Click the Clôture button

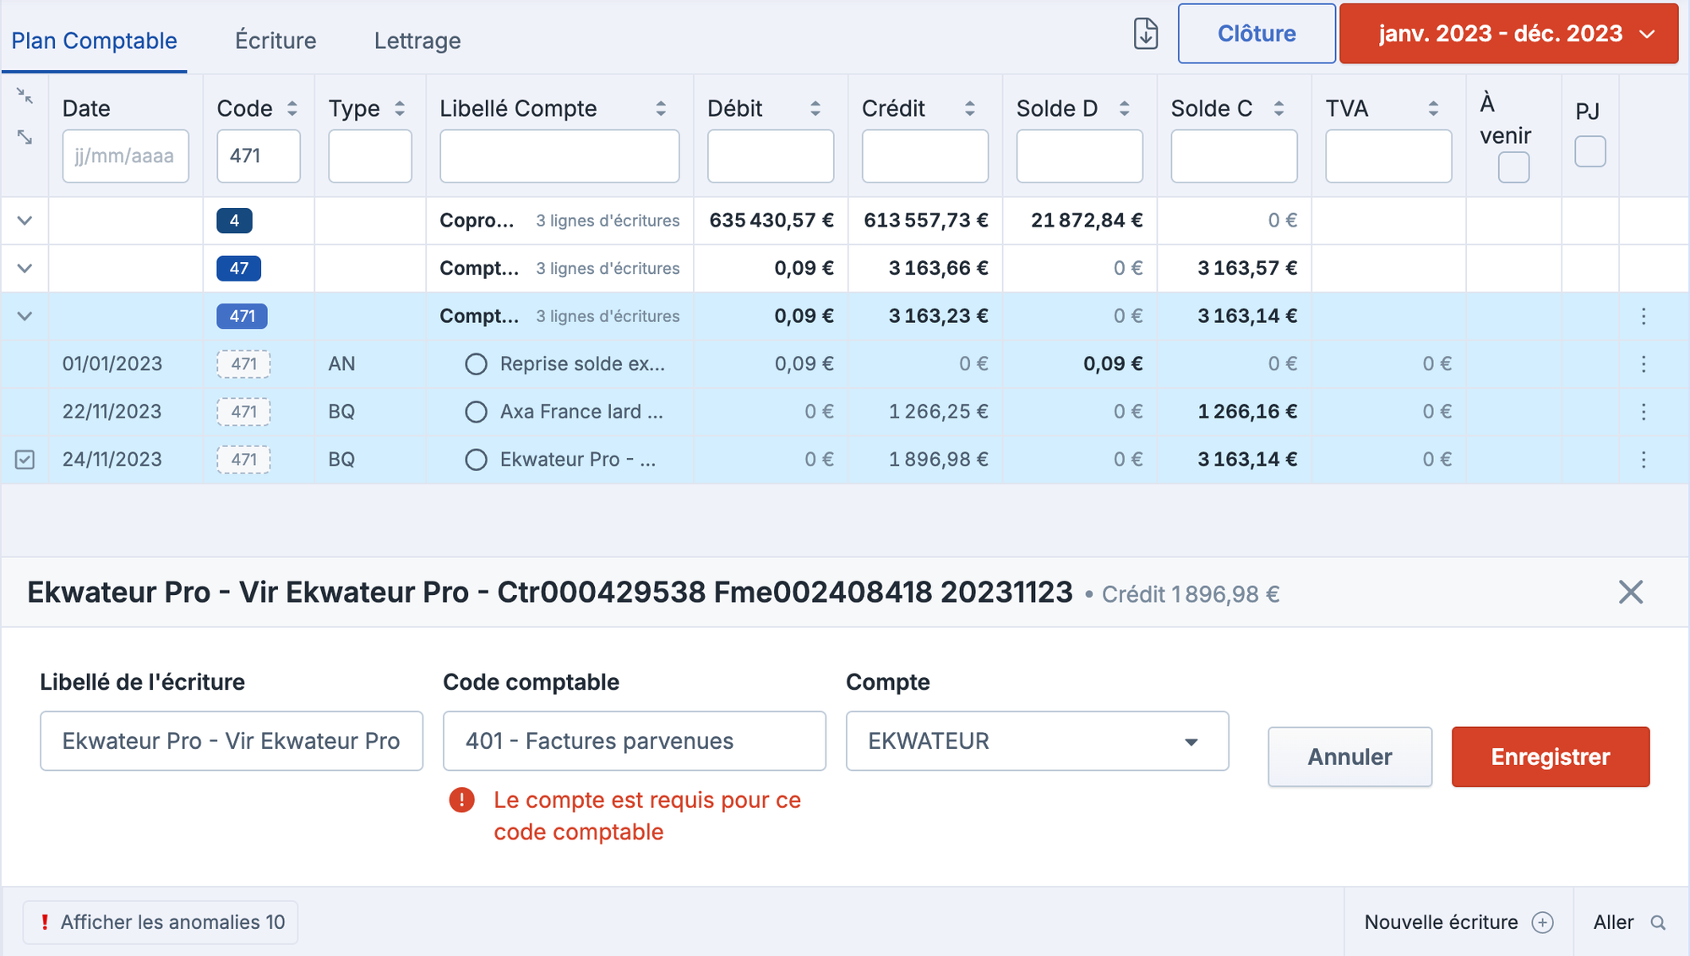[x=1257, y=34]
